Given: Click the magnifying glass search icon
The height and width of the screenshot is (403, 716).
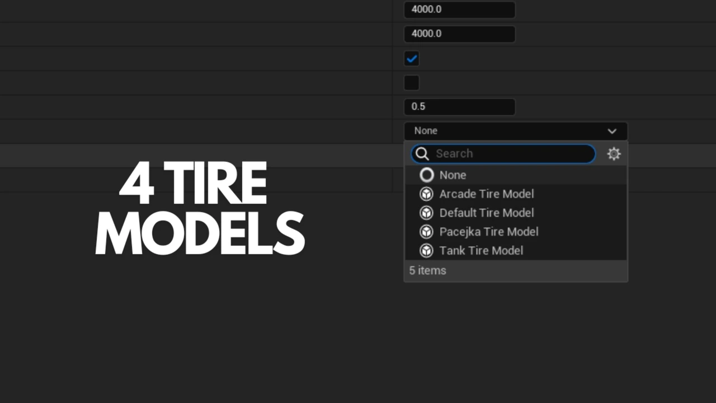Looking at the screenshot, I should click(422, 154).
